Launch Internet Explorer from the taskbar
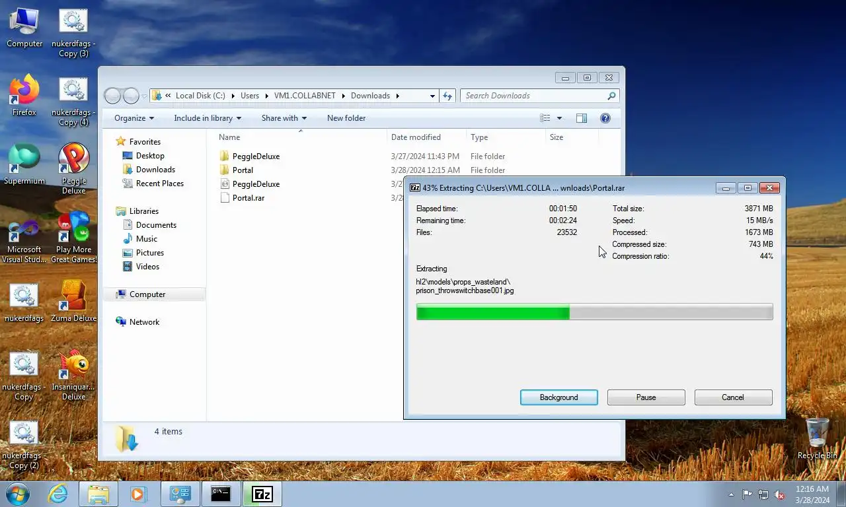Viewport: 846px width, 507px height. pos(58,494)
